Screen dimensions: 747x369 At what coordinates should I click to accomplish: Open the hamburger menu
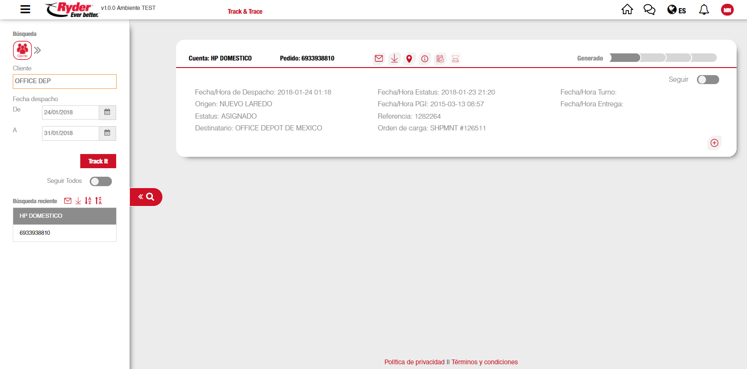pyautogui.click(x=25, y=9)
